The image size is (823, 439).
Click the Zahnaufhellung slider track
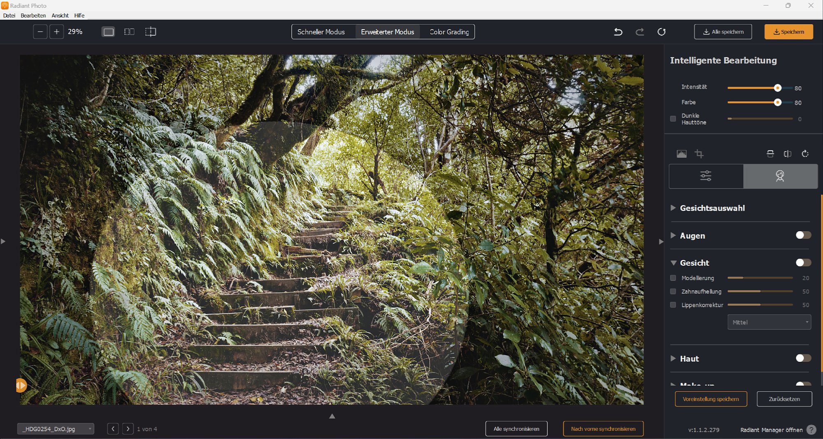(x=760, y=292)
